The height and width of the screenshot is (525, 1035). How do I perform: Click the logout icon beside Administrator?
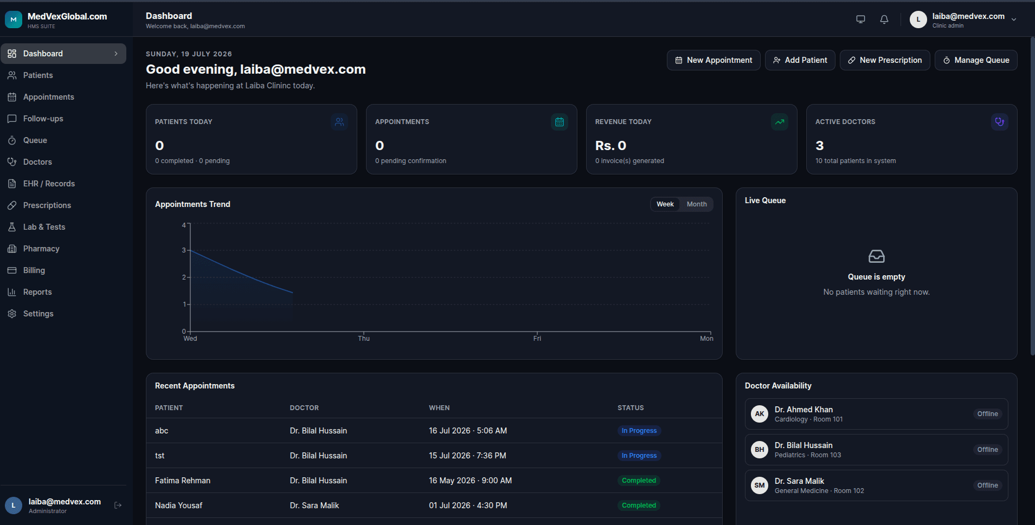[118, 505]
